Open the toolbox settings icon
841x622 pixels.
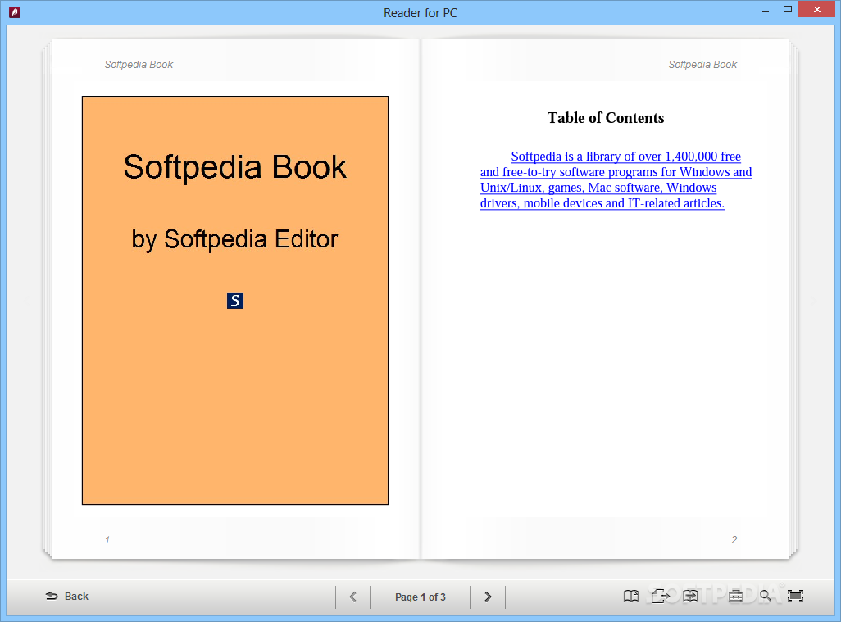(736, 596)
